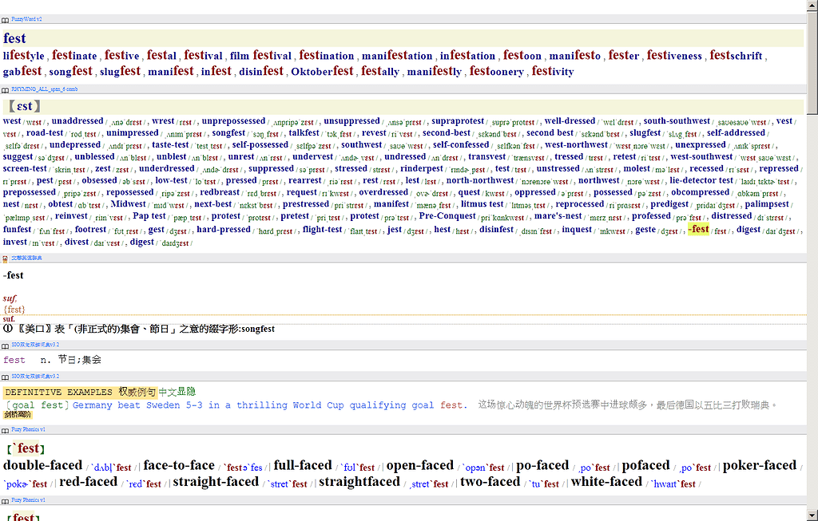Open the word 'festival' in FuzzyWord list
This screenshot has width=818, height=521.
coord(203,56)
